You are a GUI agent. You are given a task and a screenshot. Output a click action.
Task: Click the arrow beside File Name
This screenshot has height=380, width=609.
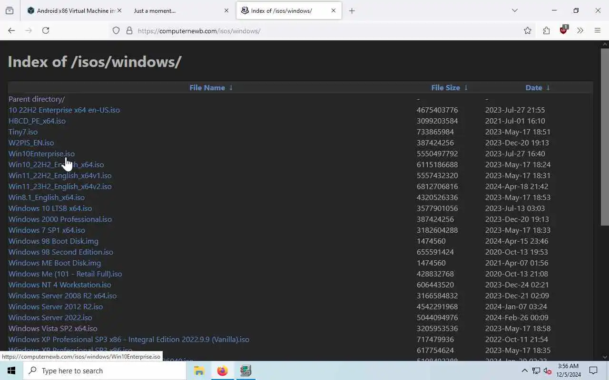tap(231, 87)
